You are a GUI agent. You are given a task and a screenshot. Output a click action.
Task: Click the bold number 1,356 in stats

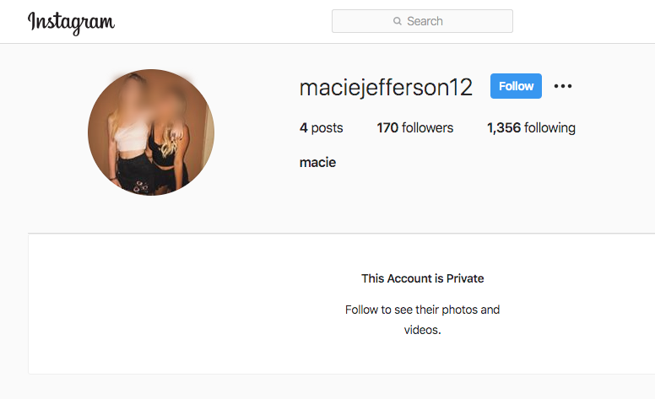coord(504,127)
